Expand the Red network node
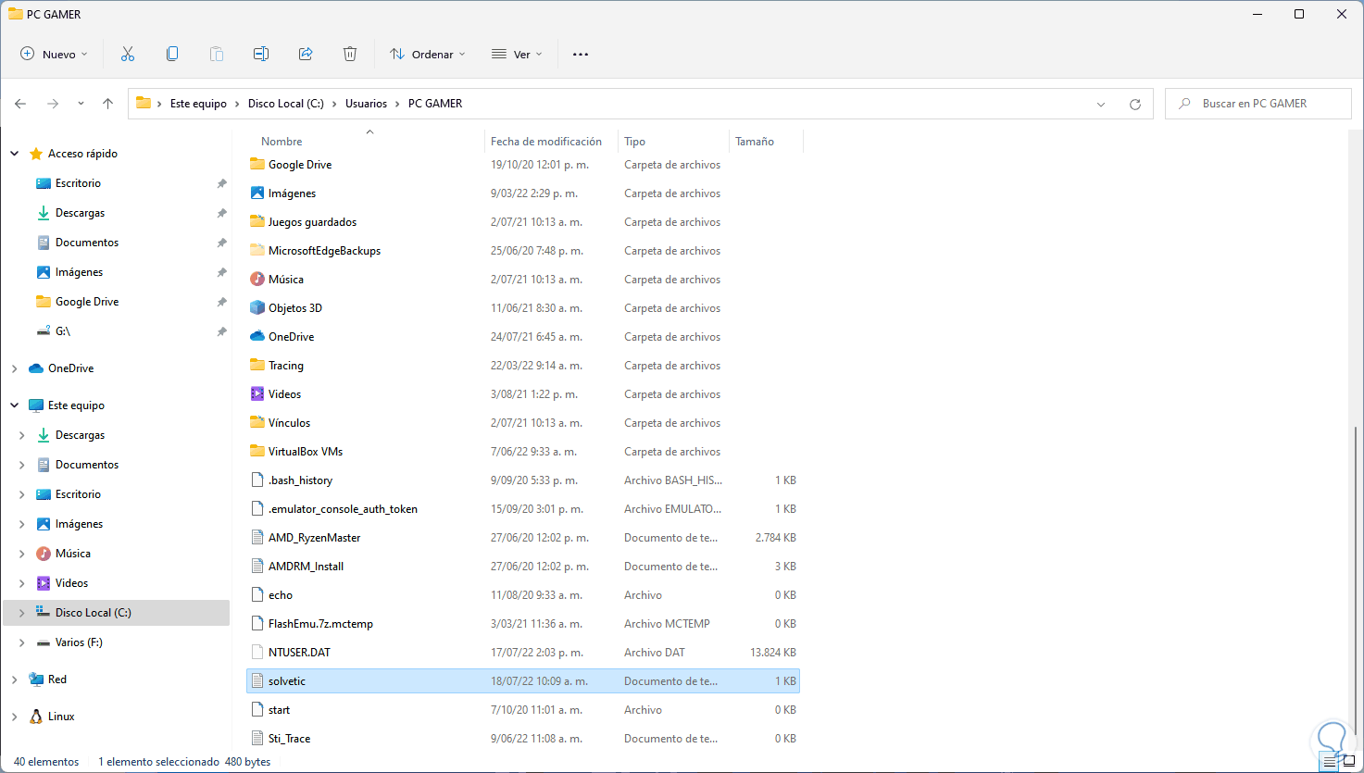This screenshot has width=1364, height=773. 15,679
